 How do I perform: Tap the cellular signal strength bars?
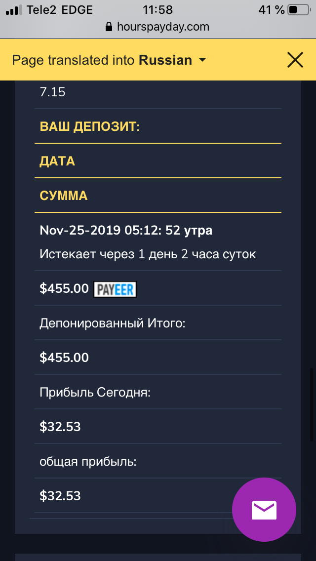point(14,10)
